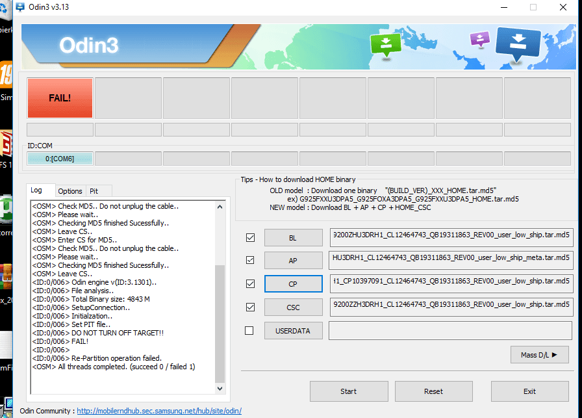The height and width of the screenshot is (418, 582).
Task: Click log line 'All threads completed.'
Action: (x=114, y=367)
